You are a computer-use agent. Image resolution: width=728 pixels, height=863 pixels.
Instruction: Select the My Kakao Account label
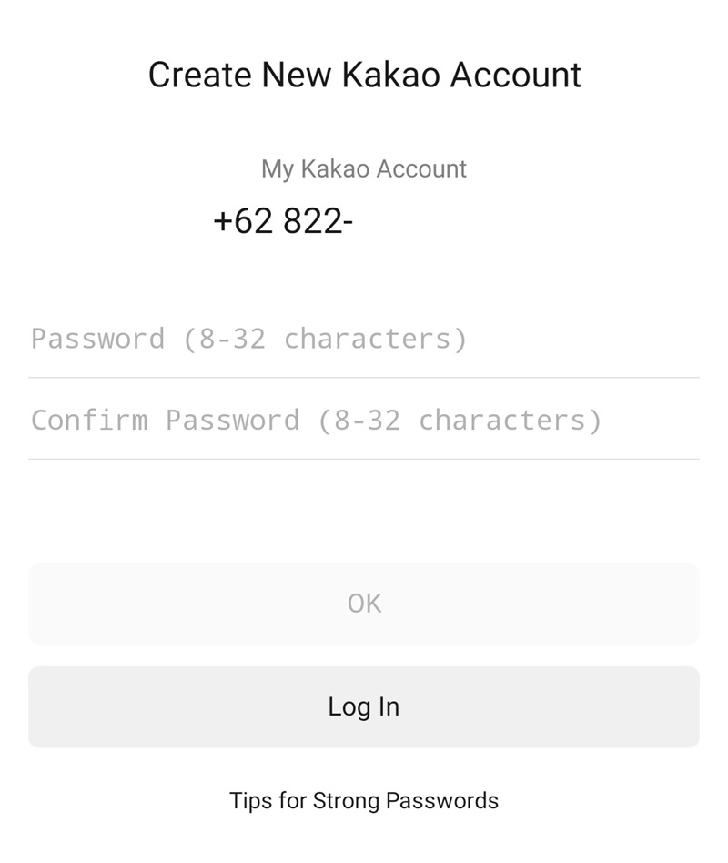point(364,168)
